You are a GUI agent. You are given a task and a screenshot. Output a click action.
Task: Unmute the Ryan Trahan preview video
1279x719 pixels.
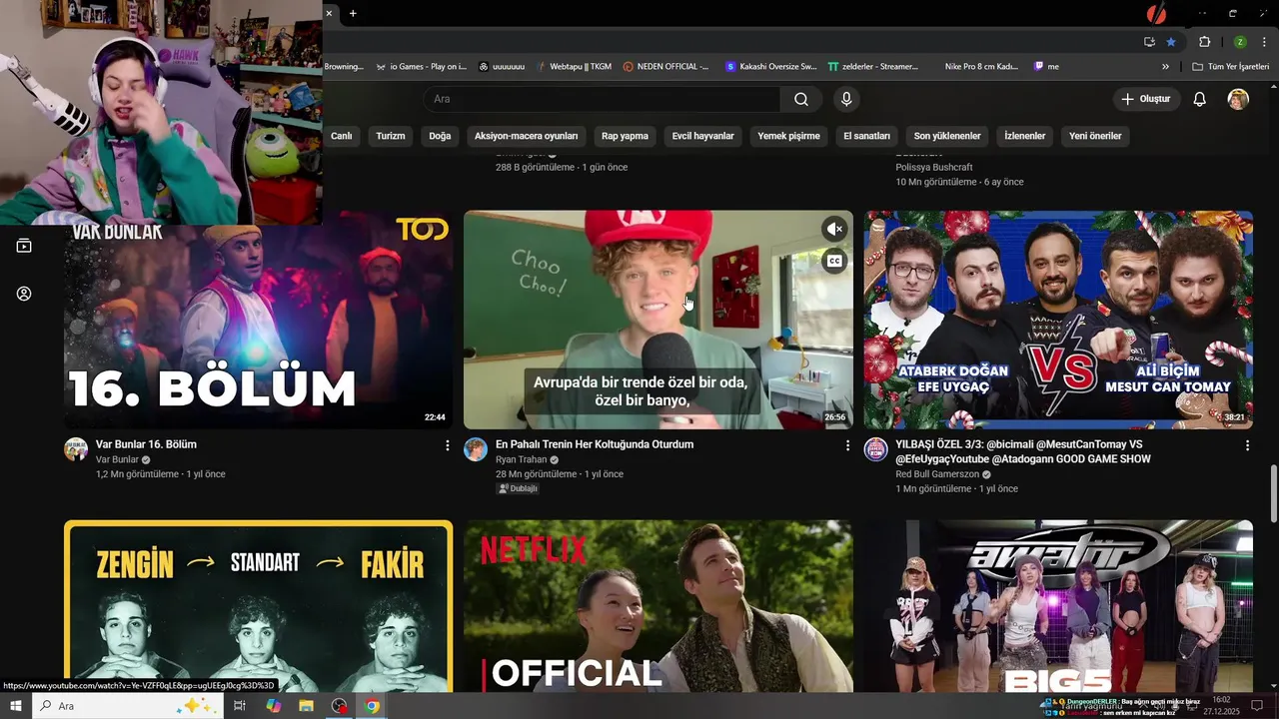[834, 229]
